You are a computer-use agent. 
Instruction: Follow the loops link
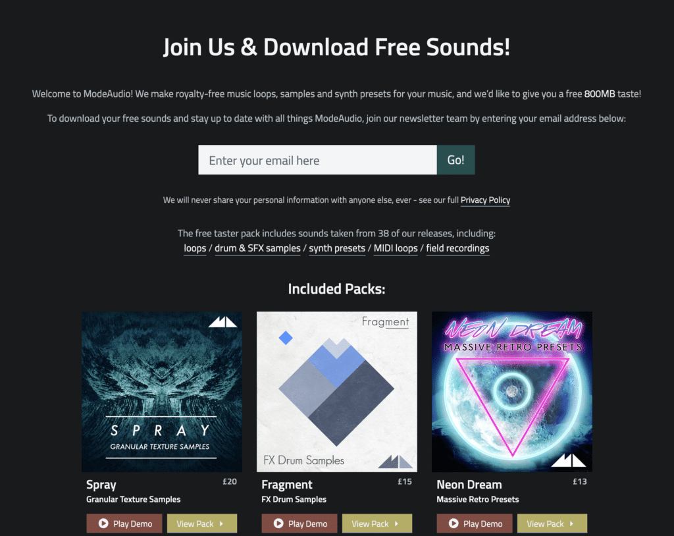(195, 248)
